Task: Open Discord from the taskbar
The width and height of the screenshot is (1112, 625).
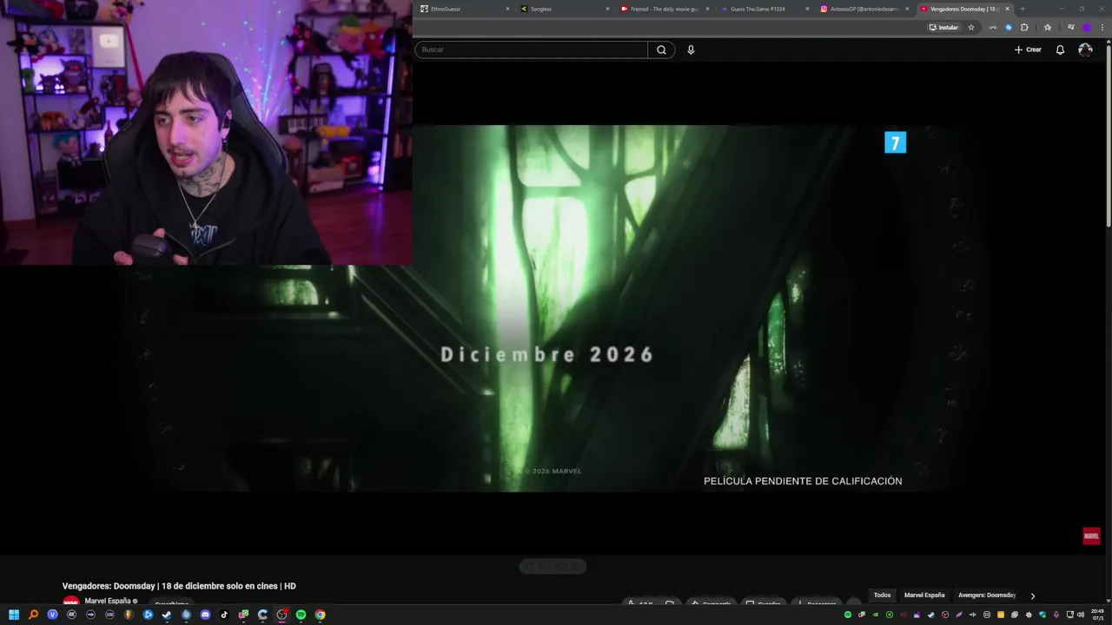Action: tap(205, 615)
